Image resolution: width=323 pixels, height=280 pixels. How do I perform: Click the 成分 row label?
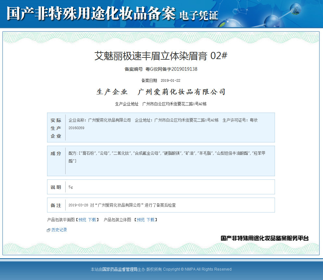[x=56, y=153]
